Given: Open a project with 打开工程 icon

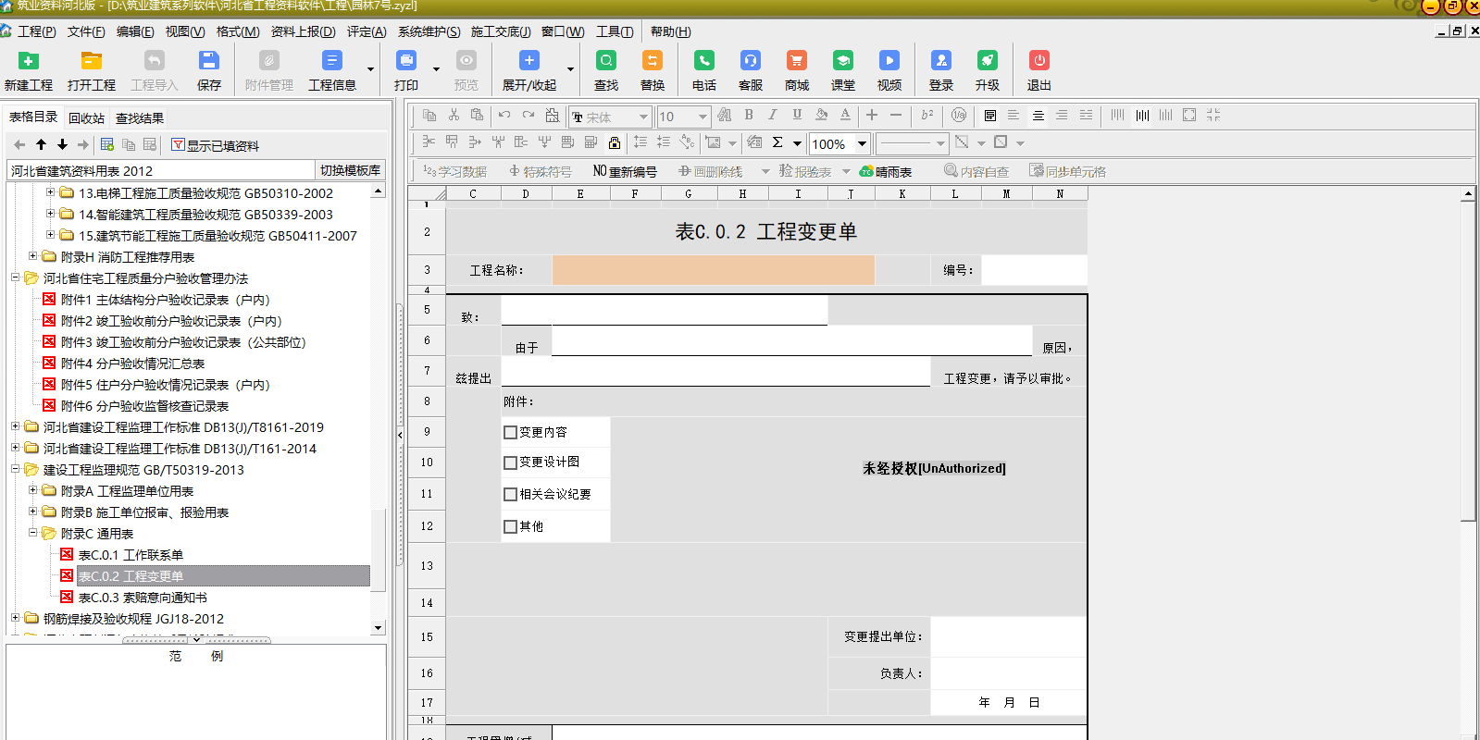Looking at the screenshot, I should pyautogui.click(x=91, y=61).
